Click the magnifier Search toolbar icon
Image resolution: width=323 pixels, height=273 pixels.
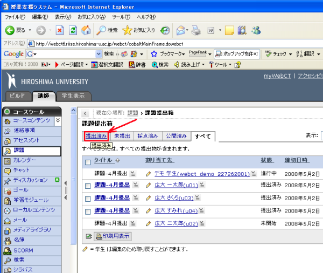click(101, 30)
